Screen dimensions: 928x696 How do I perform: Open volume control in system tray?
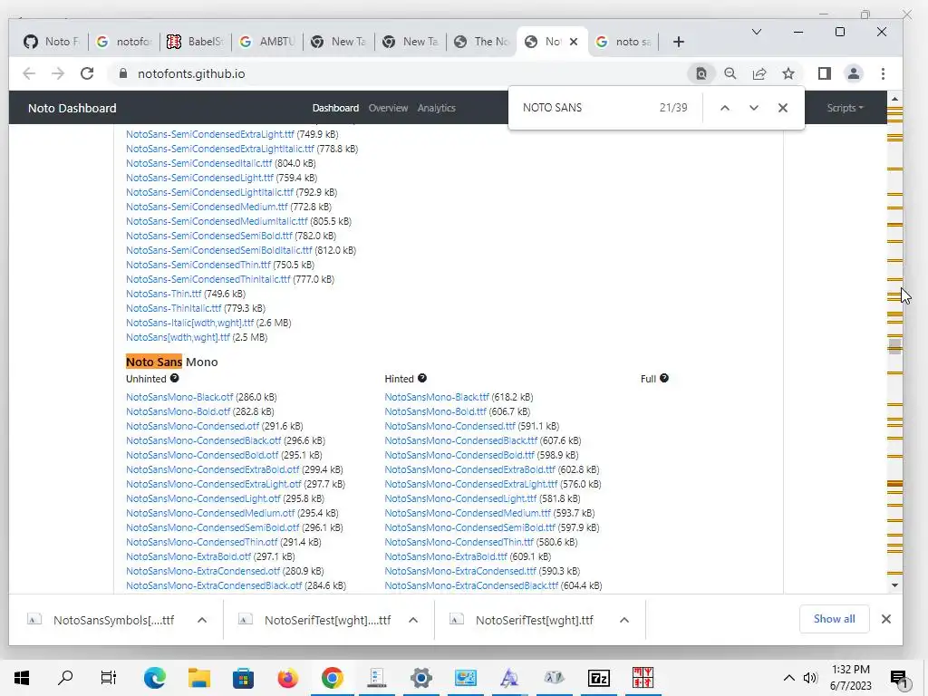point(810,678)
